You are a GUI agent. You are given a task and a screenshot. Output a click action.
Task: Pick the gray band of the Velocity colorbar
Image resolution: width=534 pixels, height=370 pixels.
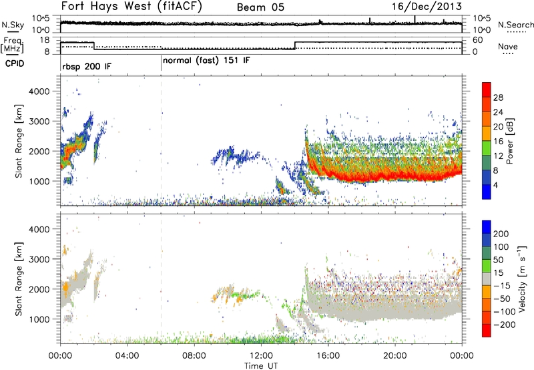487,279
